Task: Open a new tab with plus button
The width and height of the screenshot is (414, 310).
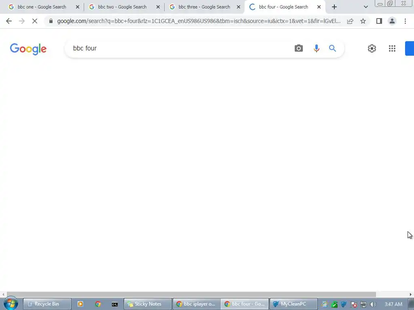Action: (334, 7)
